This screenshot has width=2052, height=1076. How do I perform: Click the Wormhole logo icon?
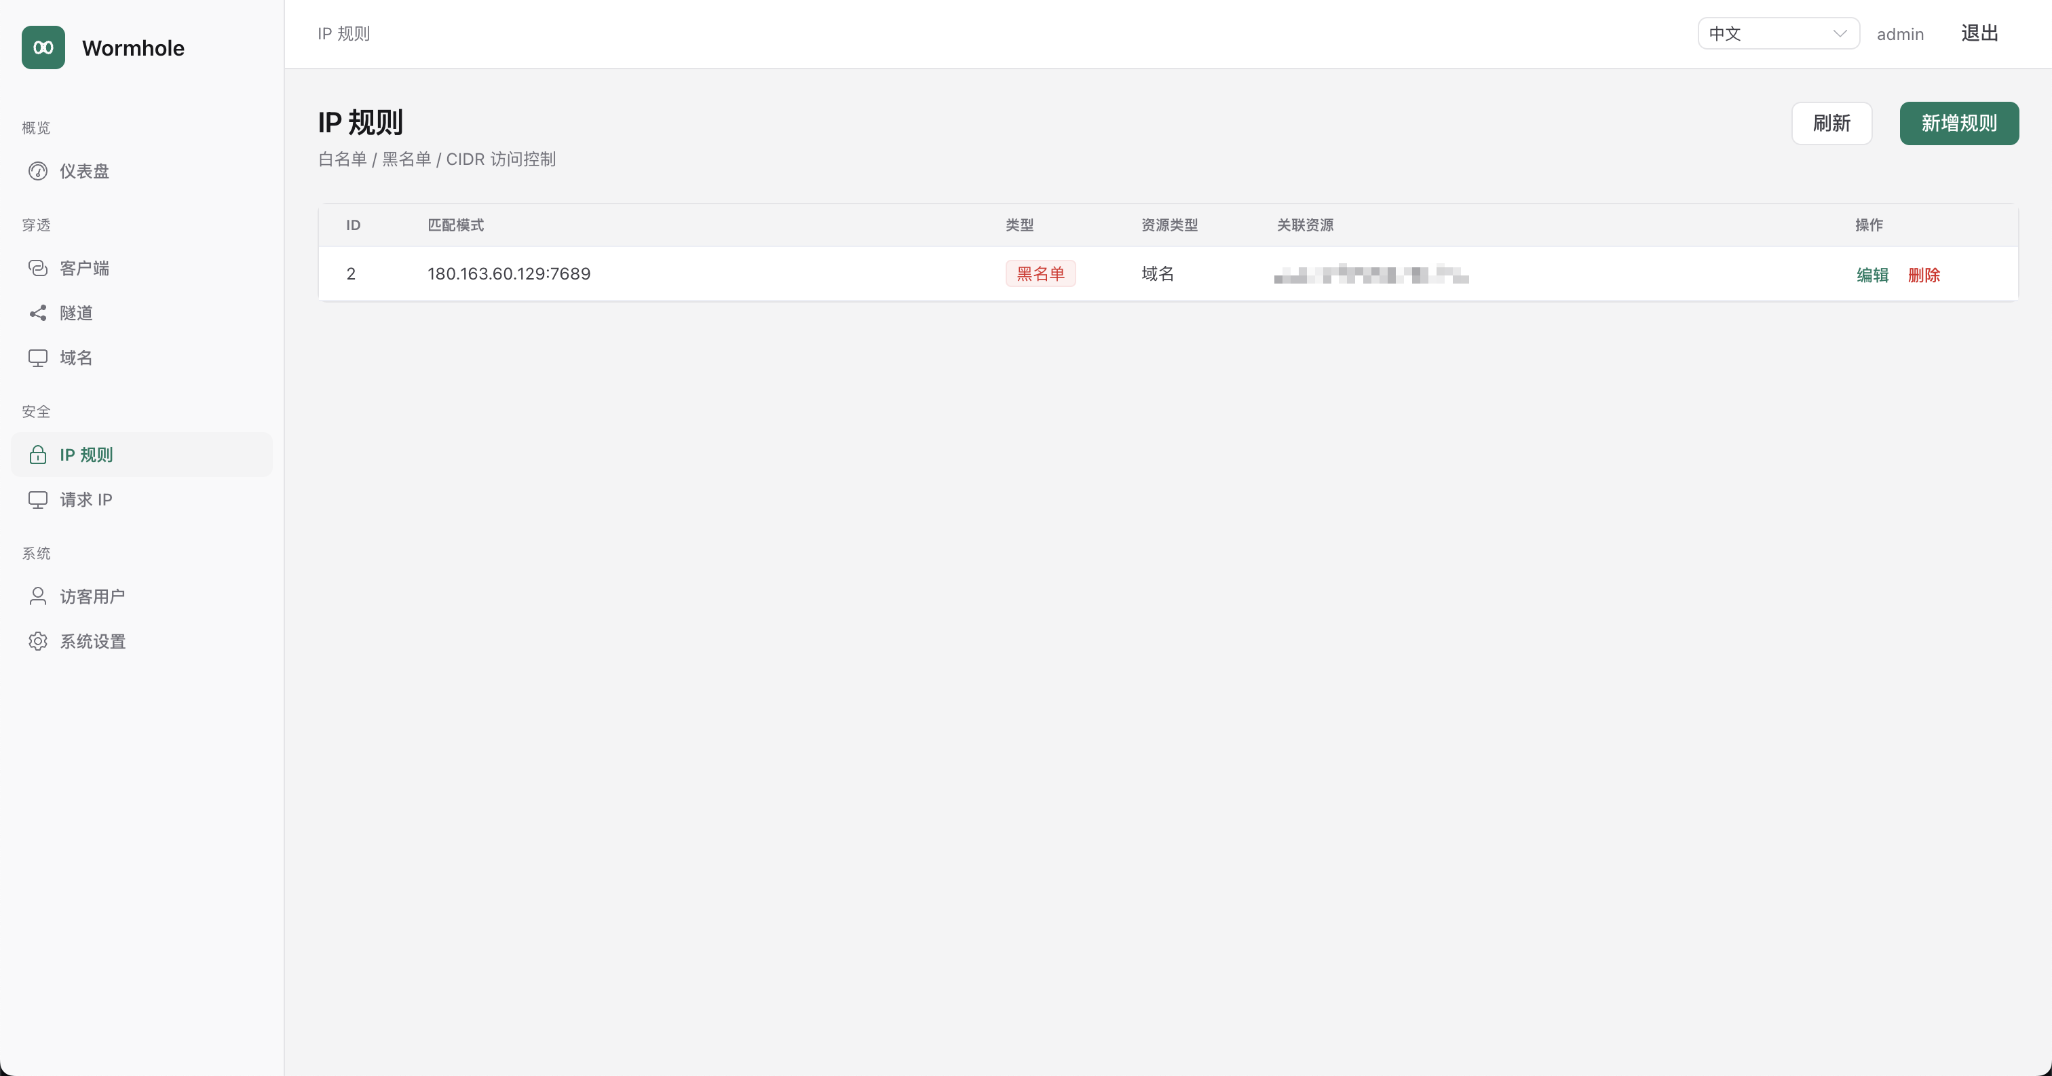[43, 47]
